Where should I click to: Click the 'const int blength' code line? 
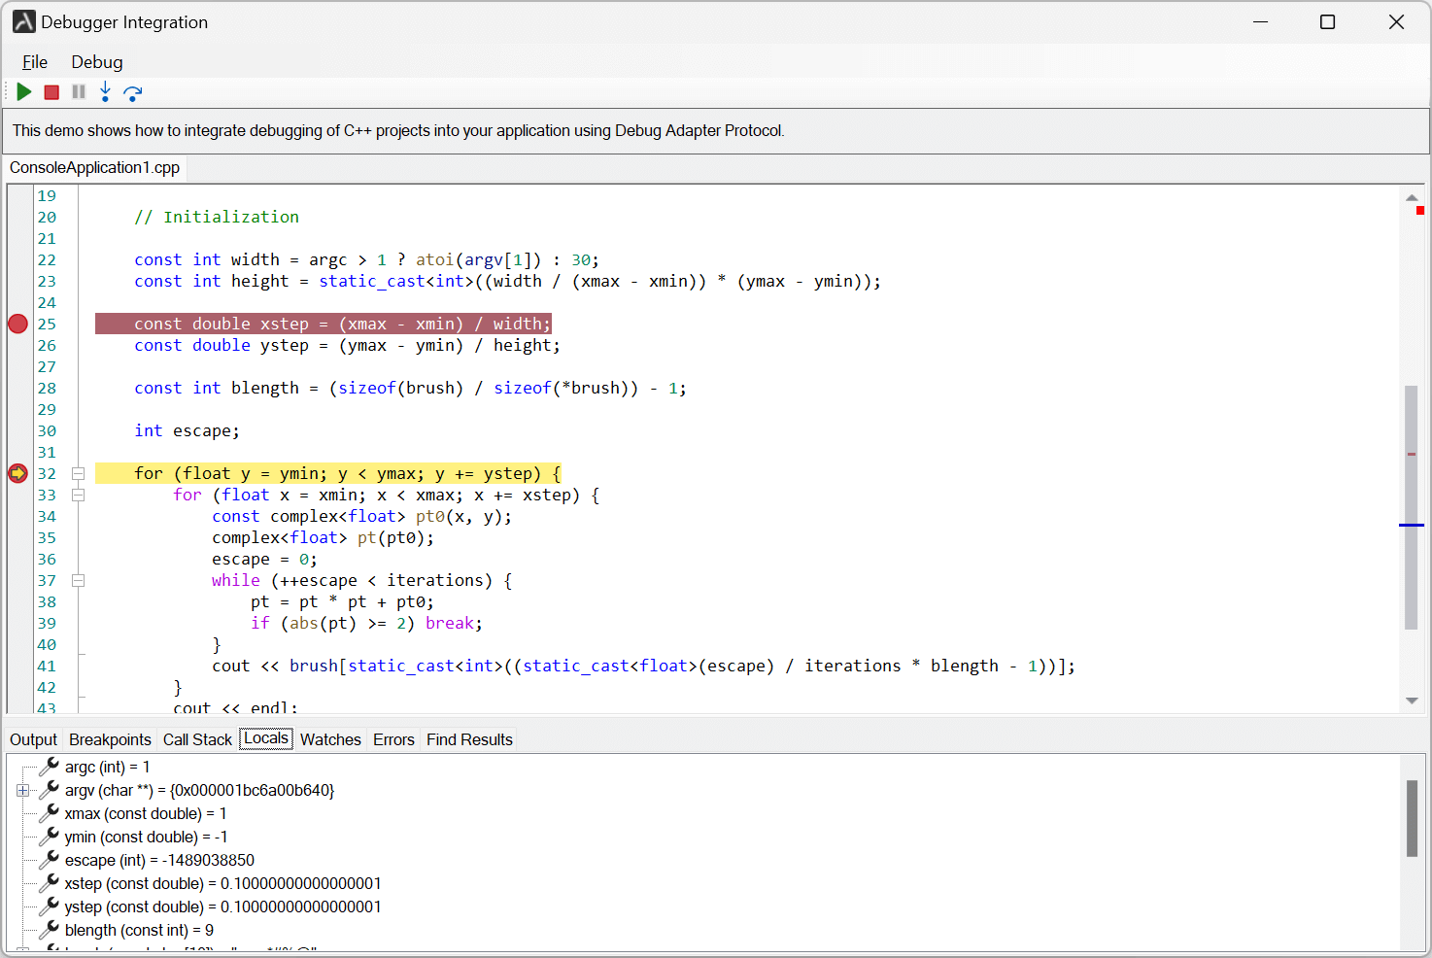[x=410, y=389]
